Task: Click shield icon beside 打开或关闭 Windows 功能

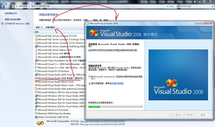Action: pyautogui.click(x=2, y=24)
